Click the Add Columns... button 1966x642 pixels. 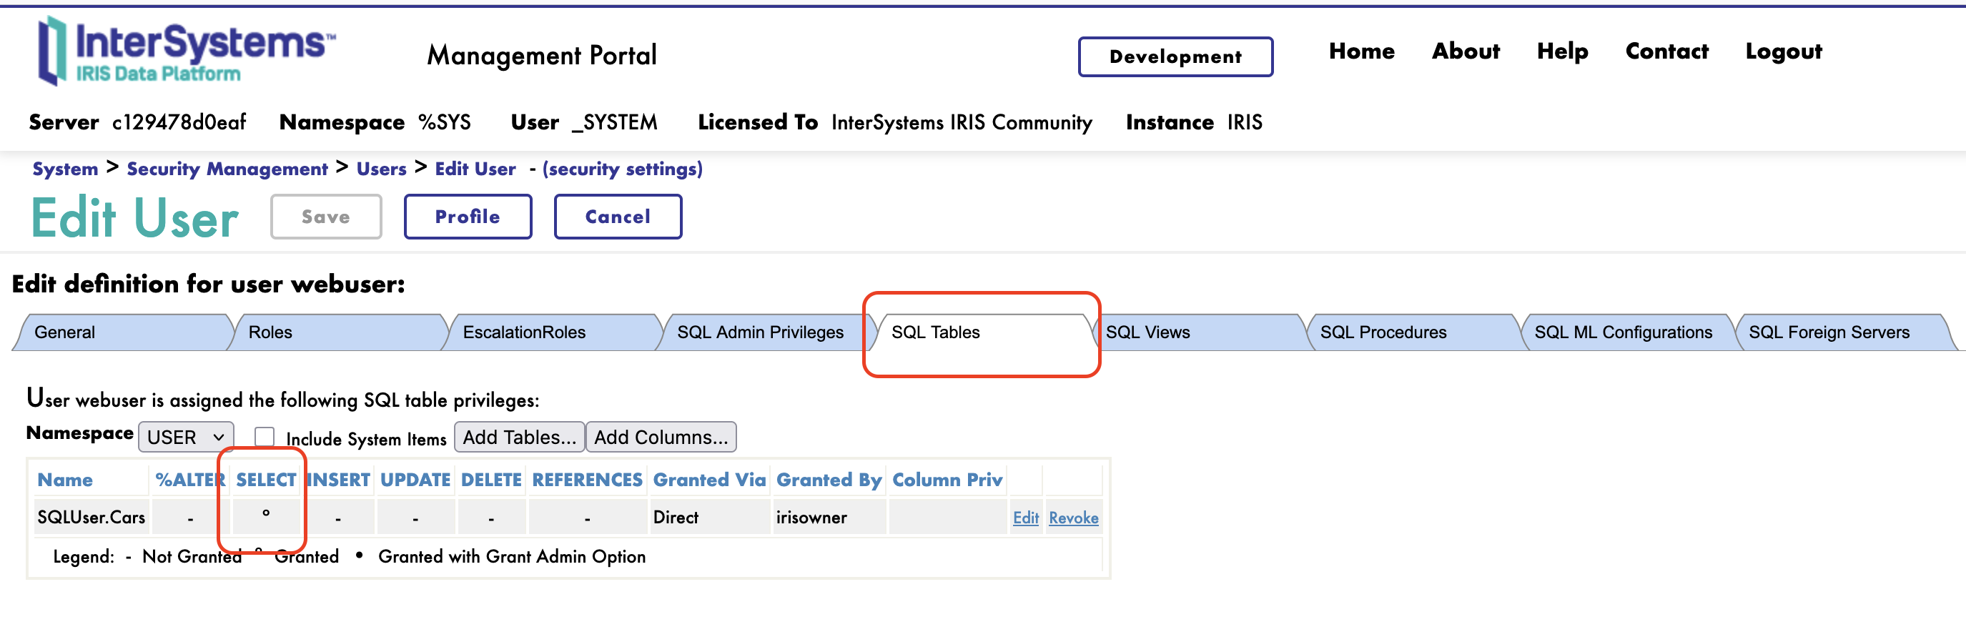click(x=660, y=438)
